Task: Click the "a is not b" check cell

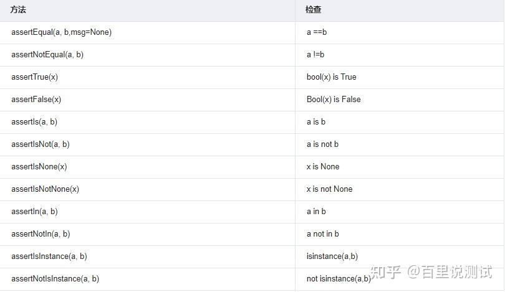Action: (x=322, y=144)
